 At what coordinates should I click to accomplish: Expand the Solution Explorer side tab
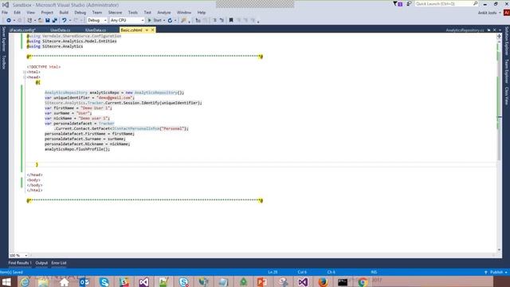pyautogui.click(x=507, y=41)
